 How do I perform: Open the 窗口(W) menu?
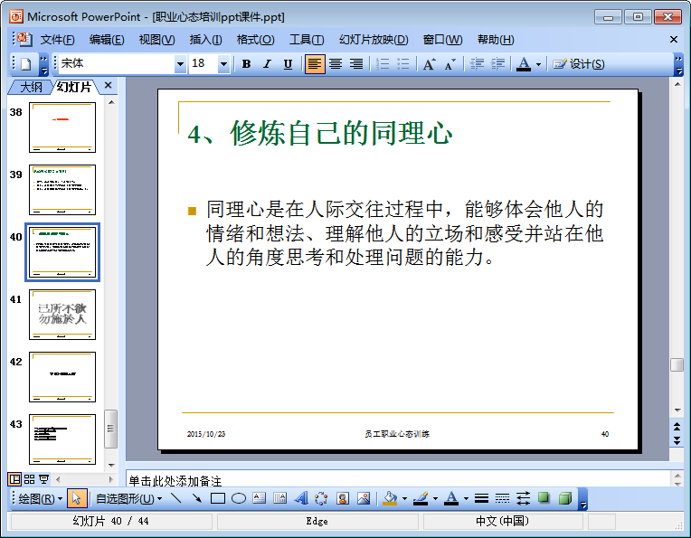(443, 40)
